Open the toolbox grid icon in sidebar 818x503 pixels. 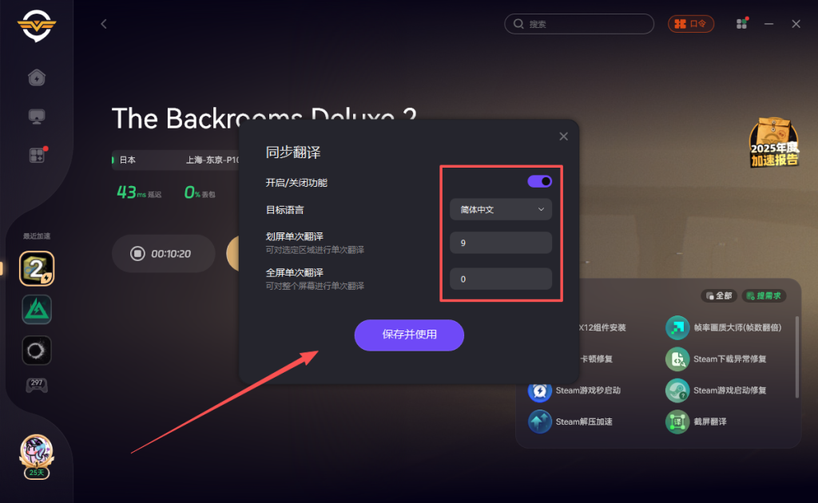[x=38, y=155]
